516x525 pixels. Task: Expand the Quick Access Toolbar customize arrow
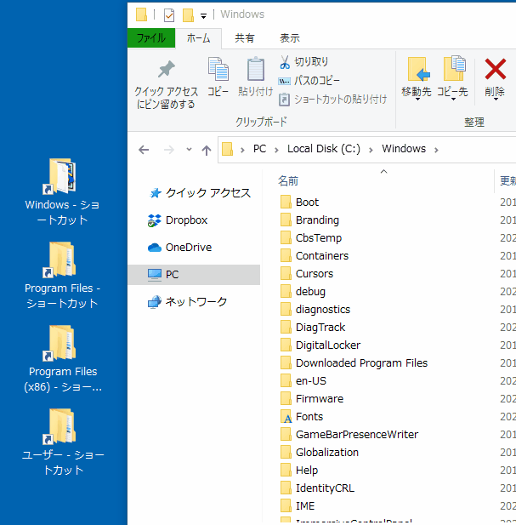coord(204,15)
